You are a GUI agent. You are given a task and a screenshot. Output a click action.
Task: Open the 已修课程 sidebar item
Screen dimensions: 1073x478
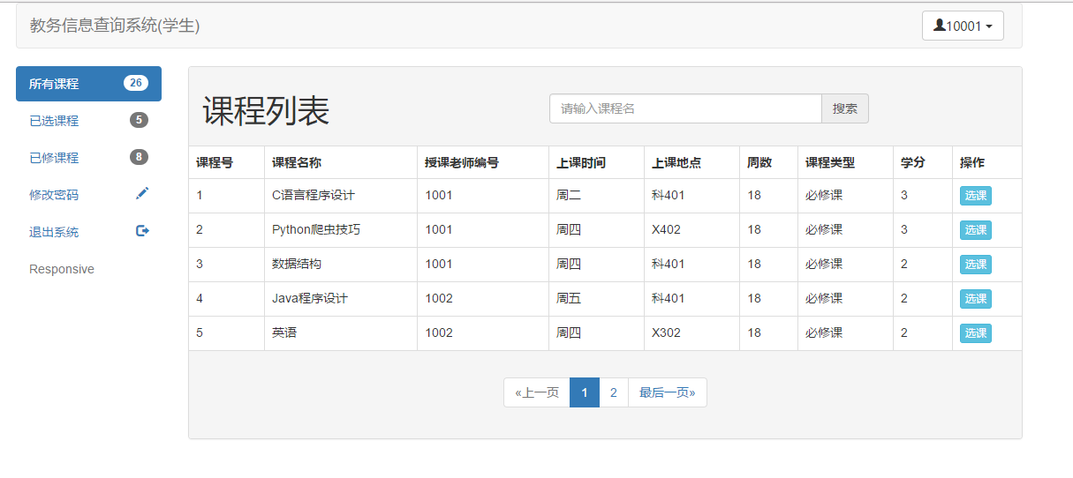88,158
